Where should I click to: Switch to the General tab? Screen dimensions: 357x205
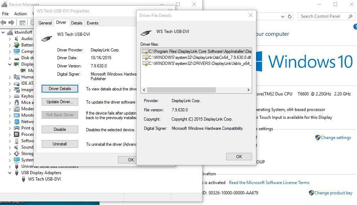tap(45, 23)
